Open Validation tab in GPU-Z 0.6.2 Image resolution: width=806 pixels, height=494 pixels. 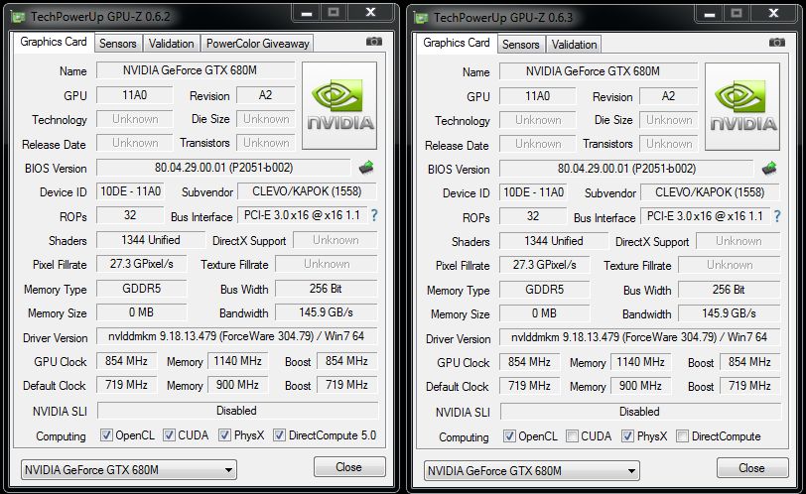coord(171,44)
